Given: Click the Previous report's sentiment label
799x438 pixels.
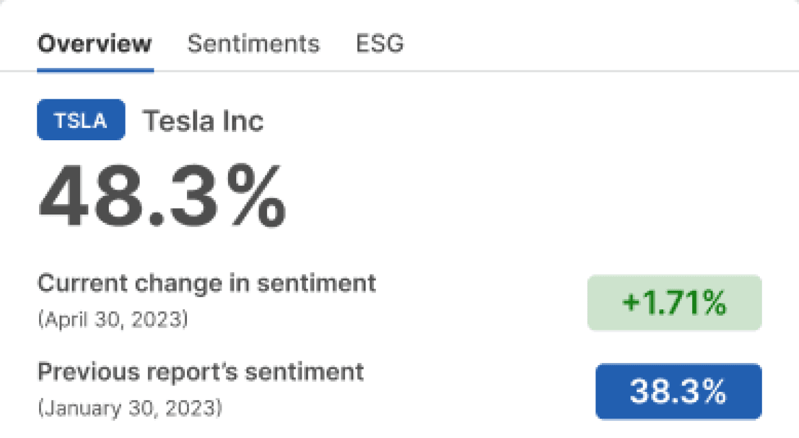Looking at the screenshot, I should click(200, 371).
